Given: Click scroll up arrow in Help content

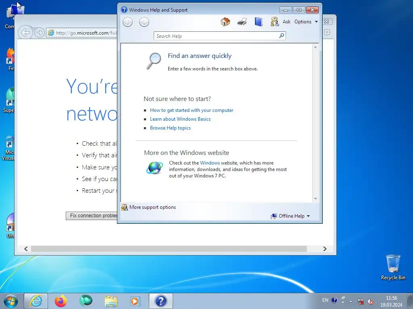Looking at the screenshot, I should click(315, 47).
